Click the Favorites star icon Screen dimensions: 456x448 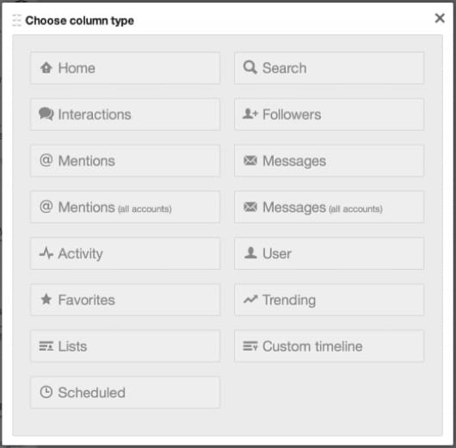(x=46, y=299)
